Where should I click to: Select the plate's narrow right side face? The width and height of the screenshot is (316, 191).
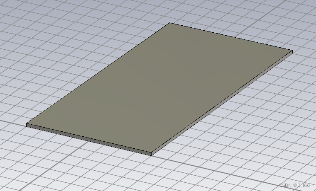click(x=222, y=104)
